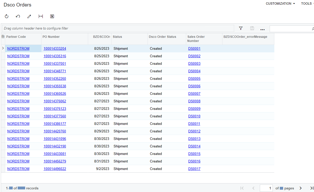The width and height of the screenshot is (314, 192).
Task: Click the page number input box
Action: (266, 188)
